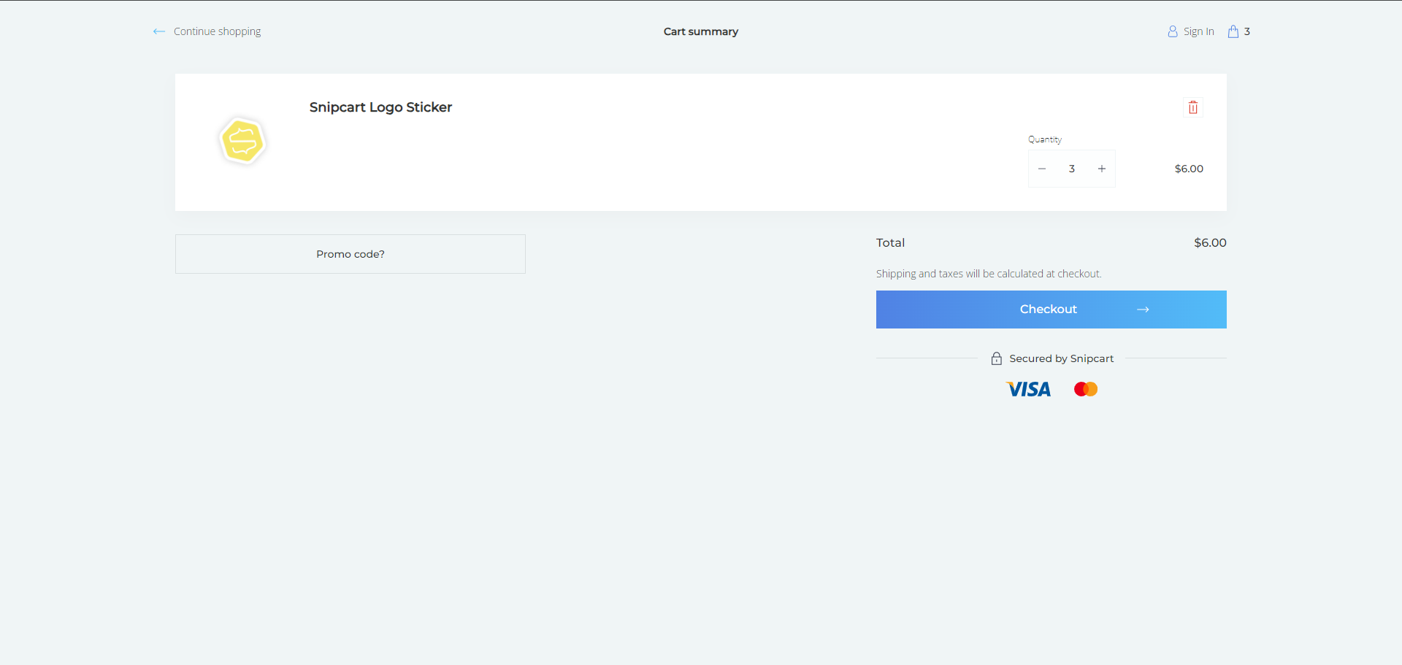Click the Sign In text link
1402x665 pixels.
(x=1198, y=31)
